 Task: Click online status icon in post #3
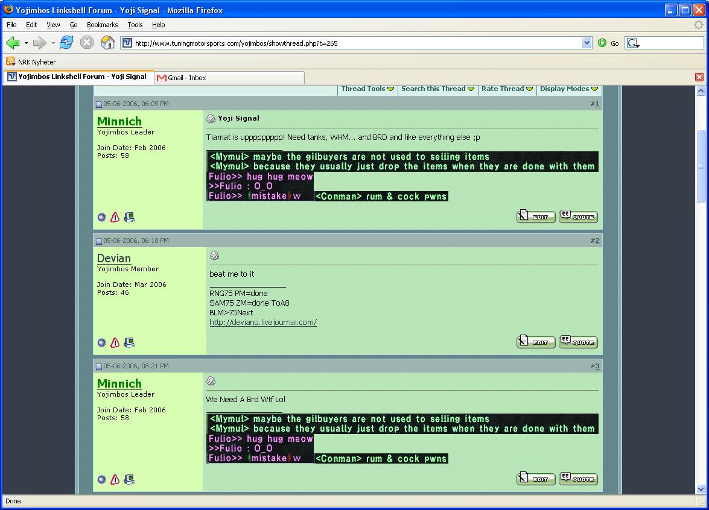pos(101,480)
